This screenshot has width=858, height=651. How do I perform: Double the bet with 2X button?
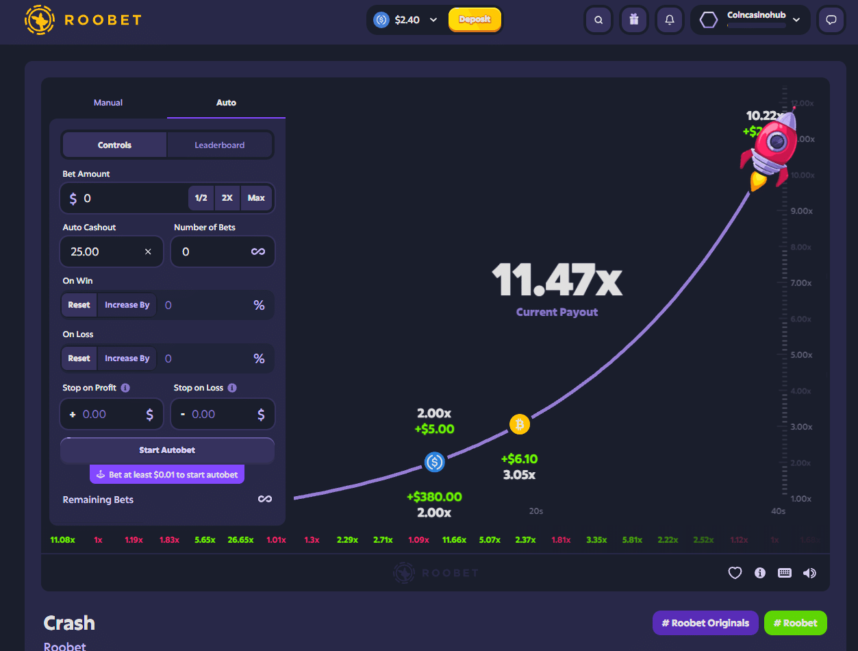point(227,198)
